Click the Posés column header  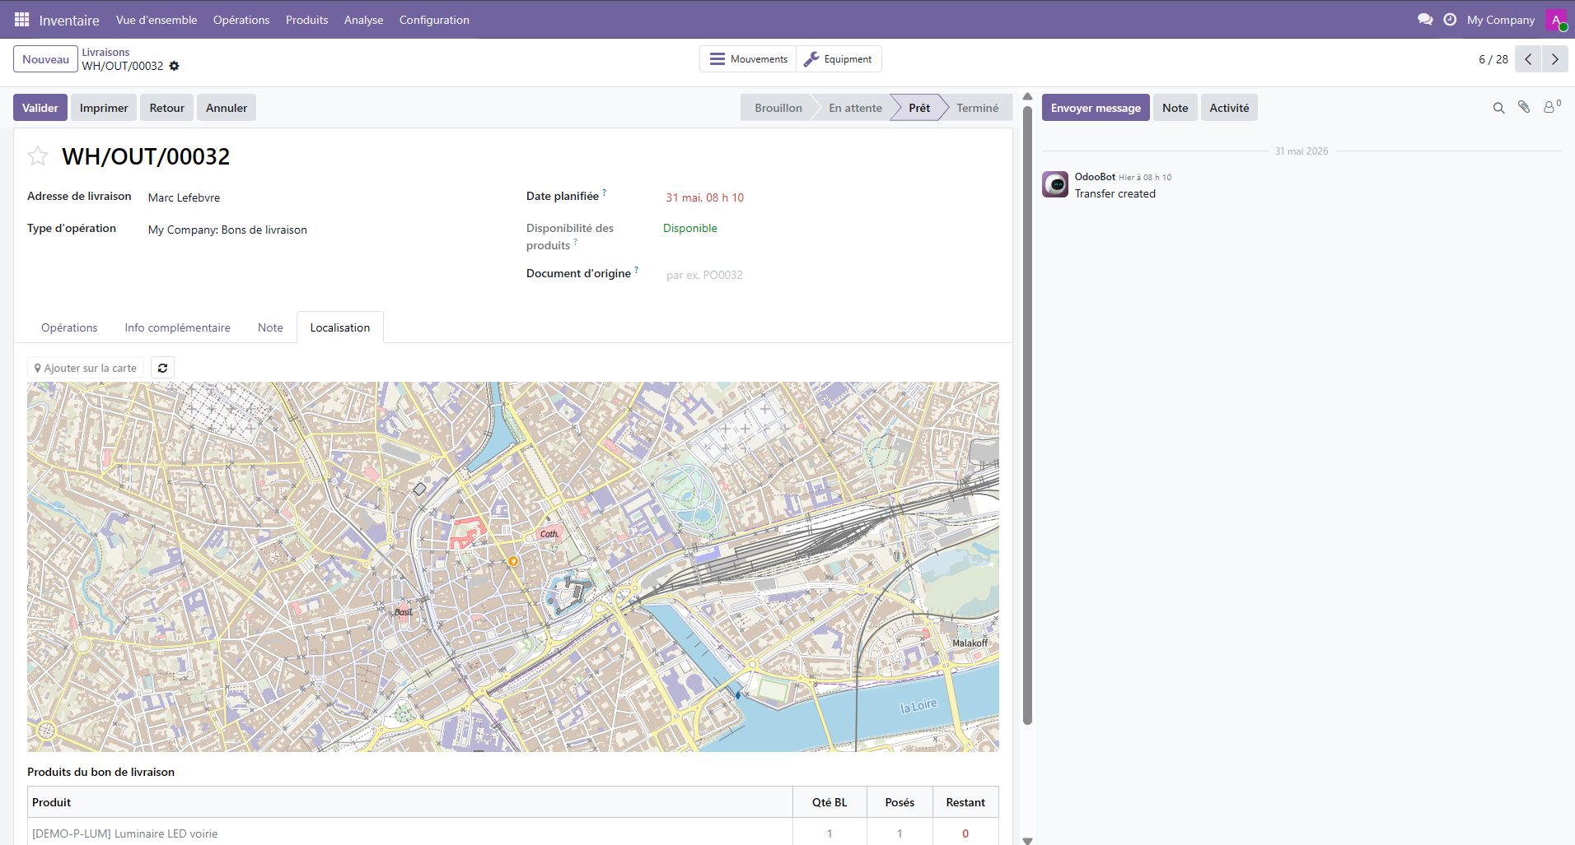tap(900, 802)
